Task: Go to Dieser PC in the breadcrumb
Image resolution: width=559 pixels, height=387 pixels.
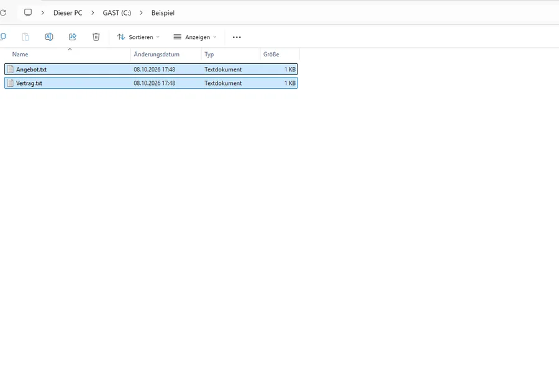Action: click(x=68, y=13)
